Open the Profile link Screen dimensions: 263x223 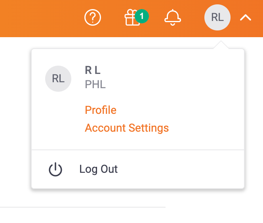pos(101,110)
